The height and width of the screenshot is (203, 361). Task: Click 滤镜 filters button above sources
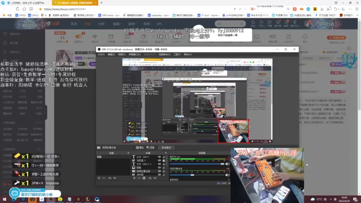[151, 148]
